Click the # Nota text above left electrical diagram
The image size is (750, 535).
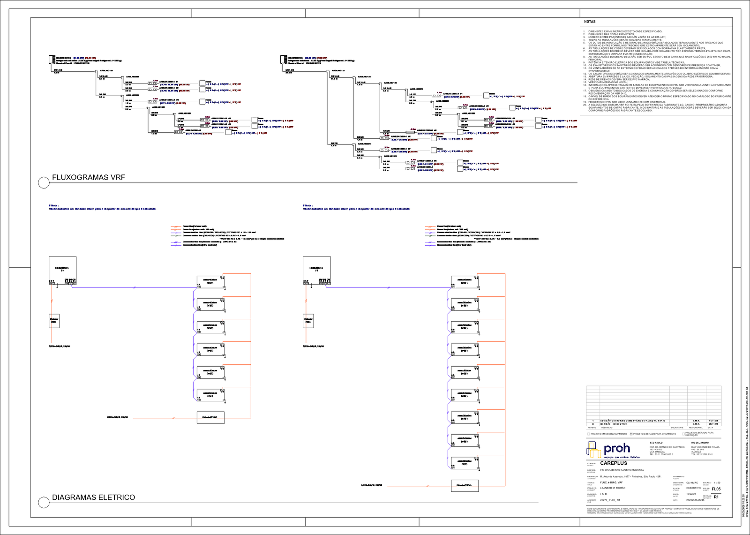click(53, 205)
